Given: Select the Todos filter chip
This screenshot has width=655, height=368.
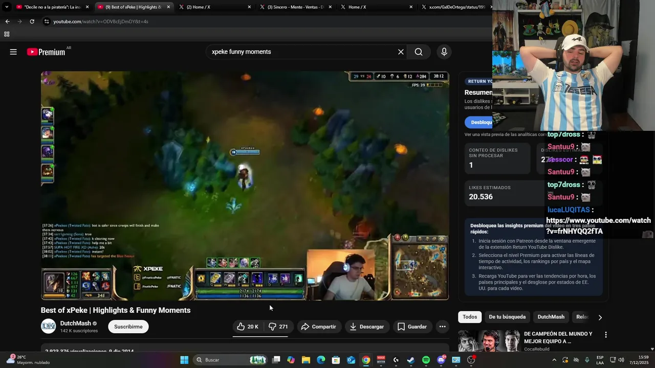Looking at the screenshot, I should 470,317.
